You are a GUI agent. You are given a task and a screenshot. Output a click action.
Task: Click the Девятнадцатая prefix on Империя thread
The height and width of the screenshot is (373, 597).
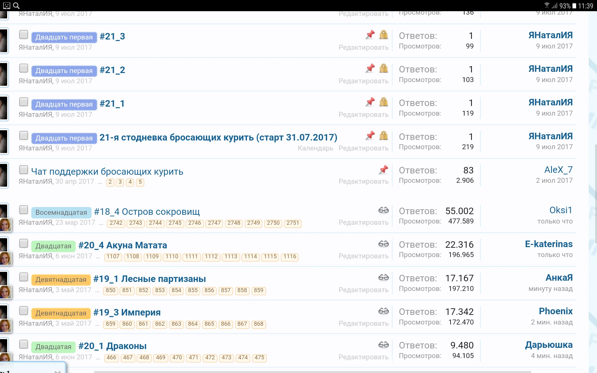(x=61, y=313)
